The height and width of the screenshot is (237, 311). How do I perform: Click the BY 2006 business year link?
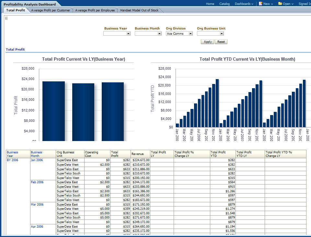pos(13,160)
